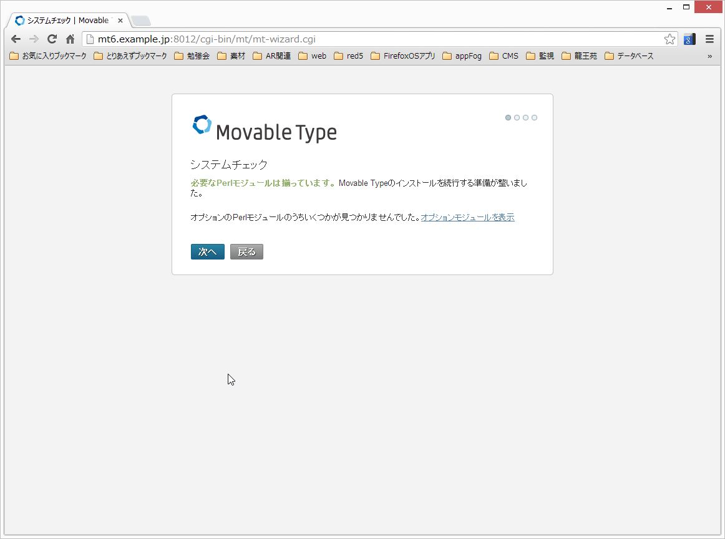Open the 勉強会 bookmark folder
The image size is (725, 539).
point(192,56)
